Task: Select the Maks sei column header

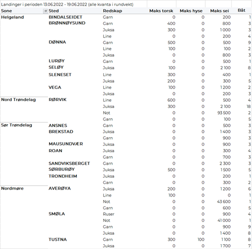Action: coord(219,11)
